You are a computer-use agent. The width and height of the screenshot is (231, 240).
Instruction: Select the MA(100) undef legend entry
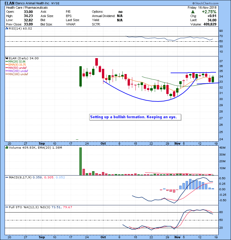(x=17, y=74)
